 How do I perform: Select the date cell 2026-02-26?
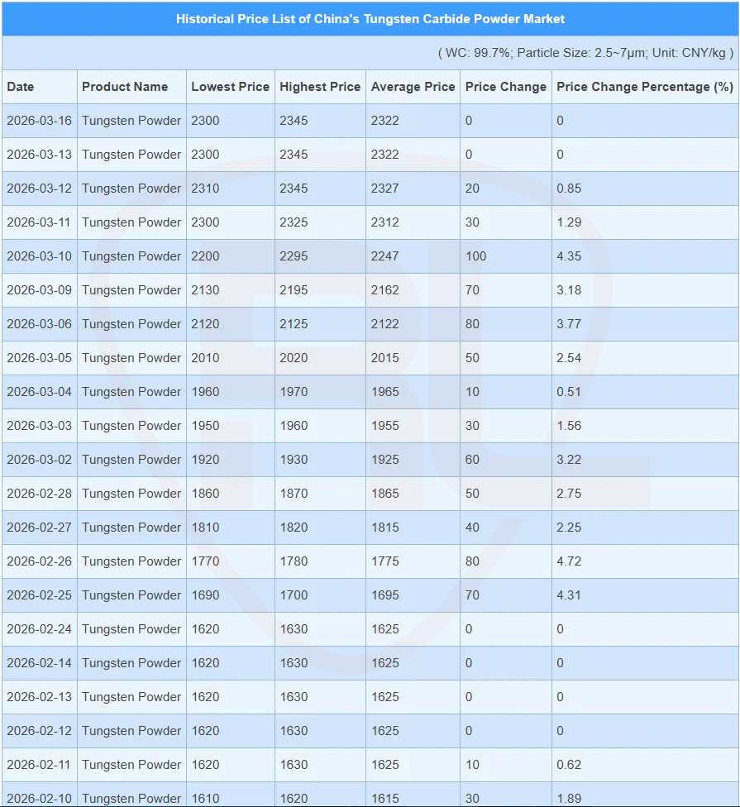[39, 561]
